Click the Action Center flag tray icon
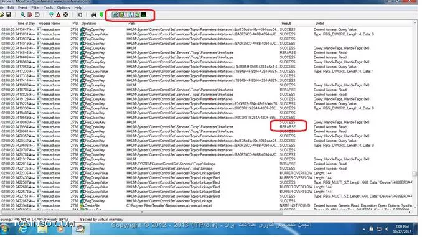 372,229
